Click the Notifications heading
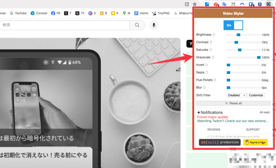 tap(210, 112)
